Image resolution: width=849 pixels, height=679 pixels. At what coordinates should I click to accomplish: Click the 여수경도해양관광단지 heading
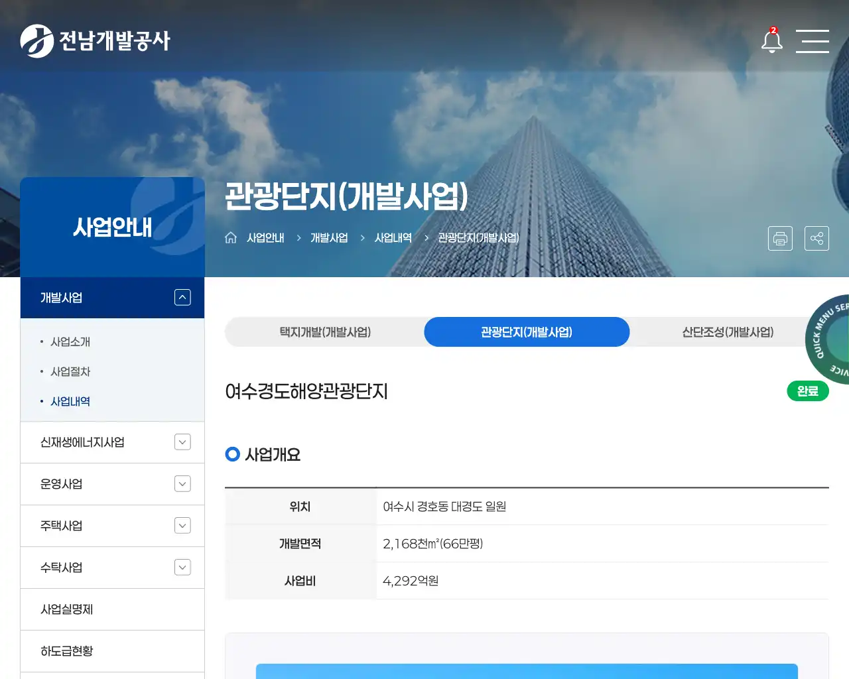306,391
